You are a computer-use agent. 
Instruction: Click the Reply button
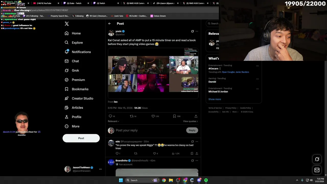point(192,130)
